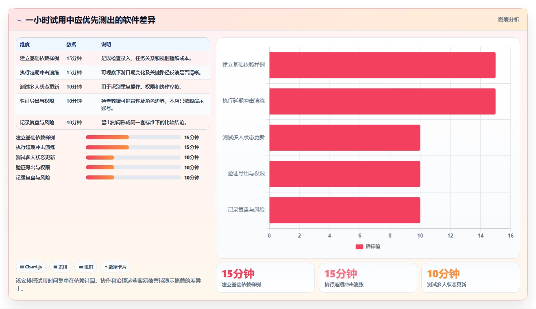Click x-axis tick label 16
Viewport: 536px width, 309px height.
pos(511,236)
